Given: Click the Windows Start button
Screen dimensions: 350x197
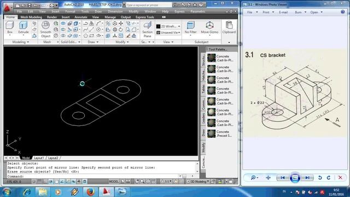Looking at the screenshot, I should tap(7, 192).
